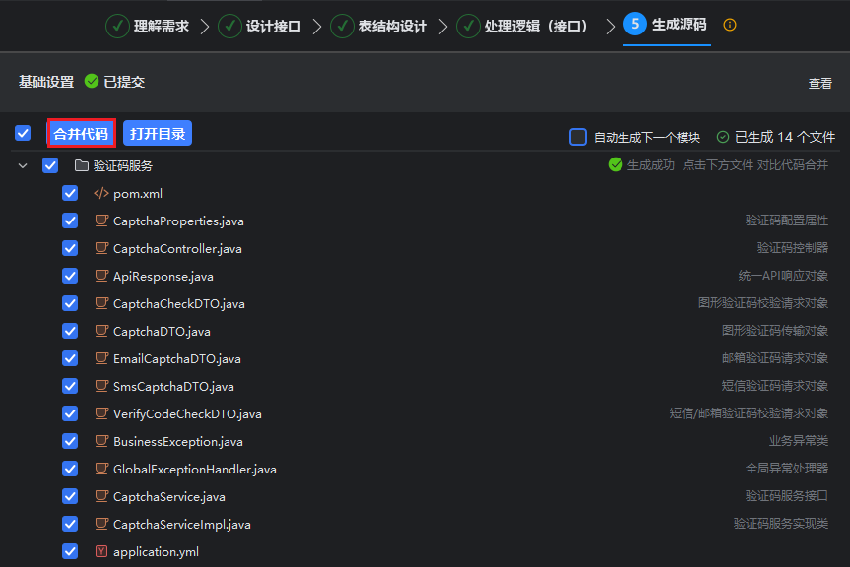Viewport: 850px width, 567px height.
Task: Open the CaptchaServiceImpl.java file
Action: pos(181,525)
